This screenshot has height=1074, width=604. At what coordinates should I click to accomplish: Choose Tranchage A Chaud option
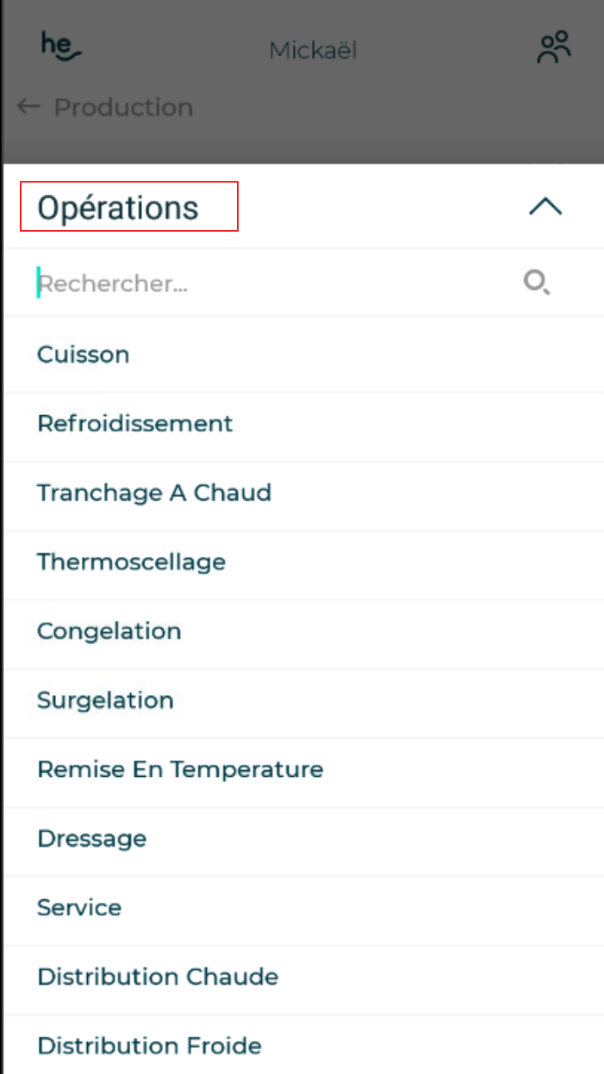(x=154, y=493)
